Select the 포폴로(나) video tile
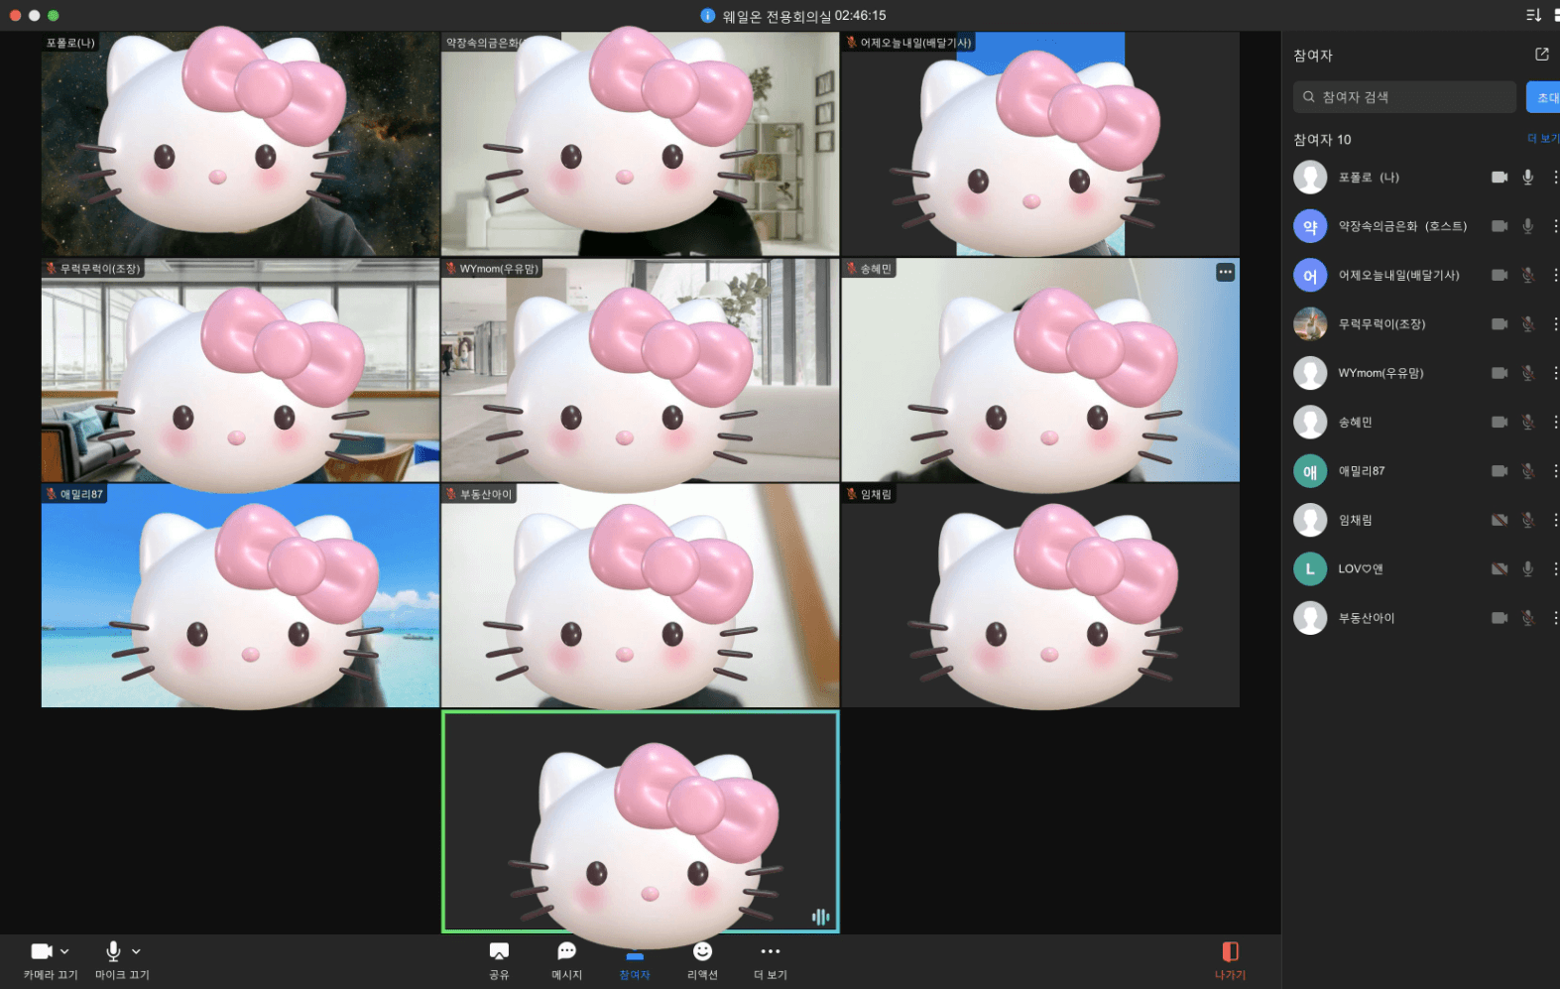The height and width of the screenshot is (989, 1560). coord(240,145)
